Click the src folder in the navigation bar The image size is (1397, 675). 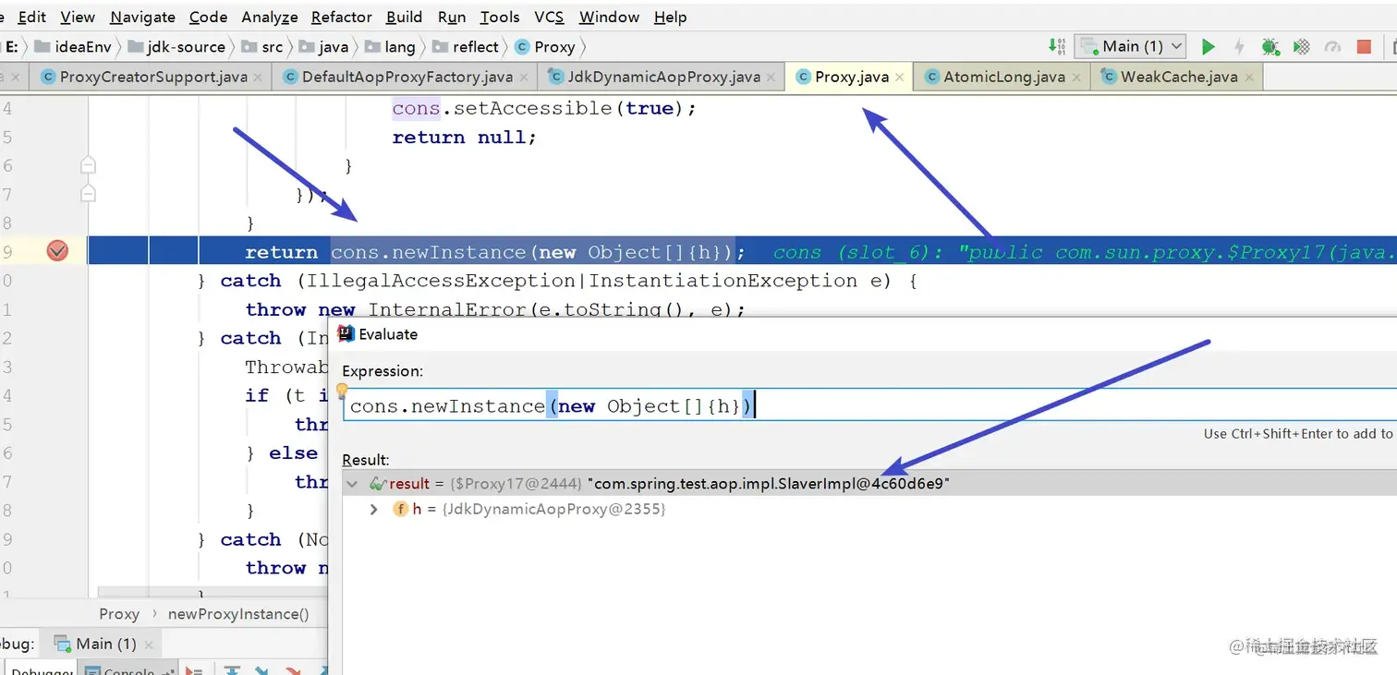pos(262,47)
